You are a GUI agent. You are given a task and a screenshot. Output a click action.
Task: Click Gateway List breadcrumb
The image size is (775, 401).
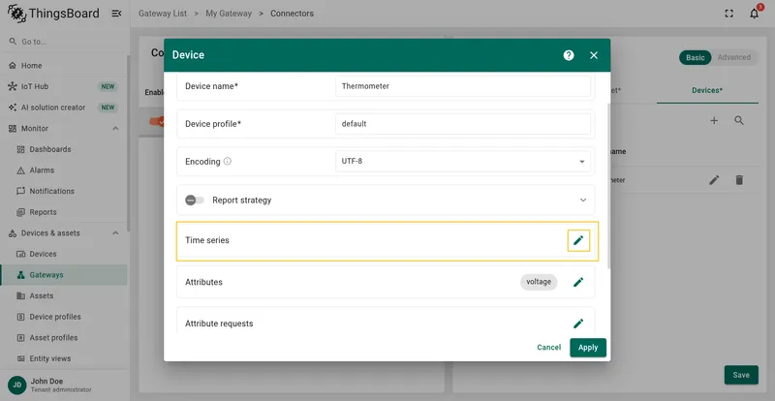coord(163,14)
